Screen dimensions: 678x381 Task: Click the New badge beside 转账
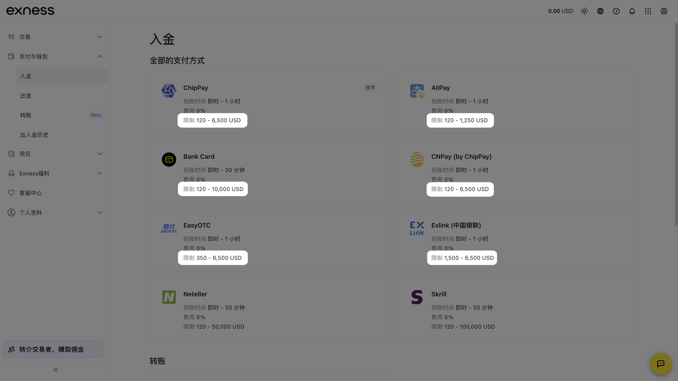pos(96,115)
